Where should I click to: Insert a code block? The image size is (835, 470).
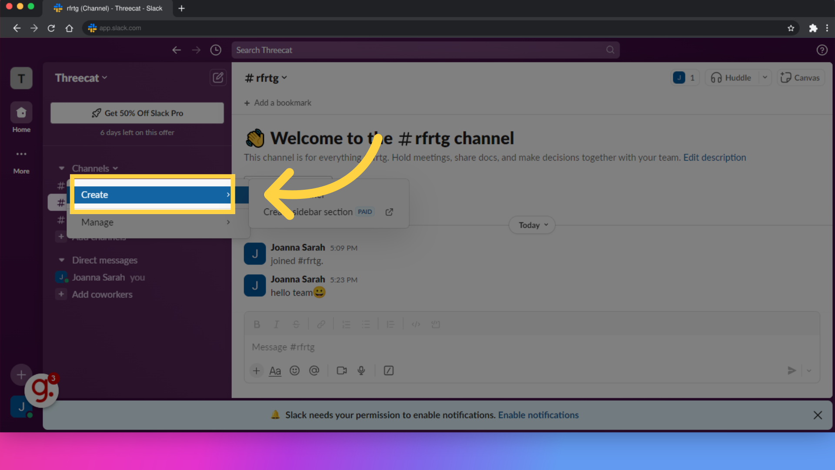435,324
